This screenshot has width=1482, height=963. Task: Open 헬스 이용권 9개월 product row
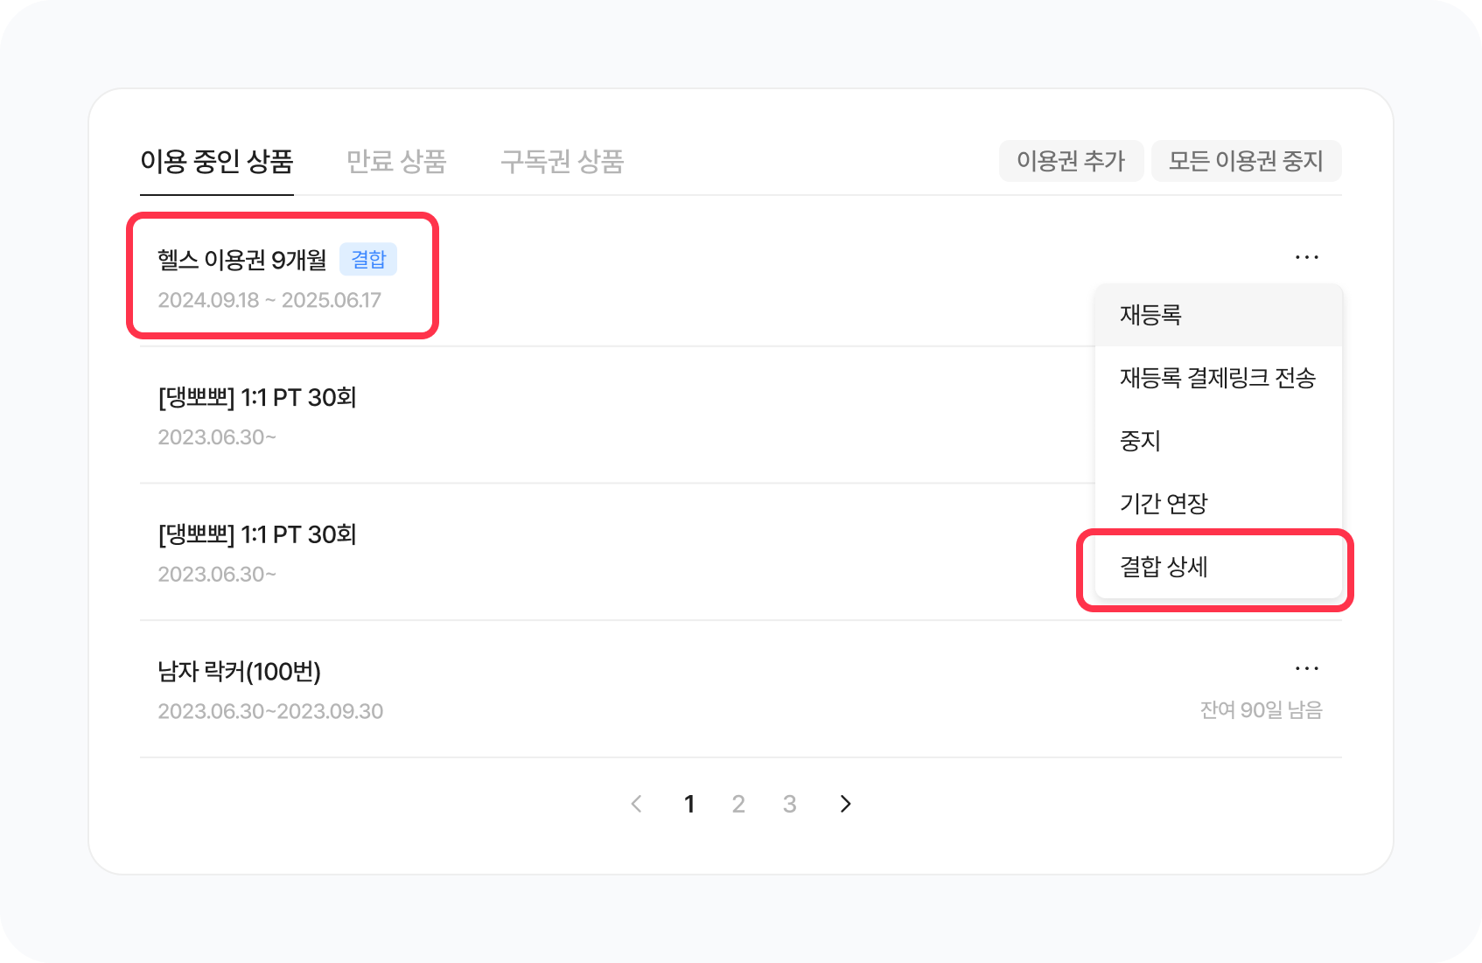[x=241, y=260]
